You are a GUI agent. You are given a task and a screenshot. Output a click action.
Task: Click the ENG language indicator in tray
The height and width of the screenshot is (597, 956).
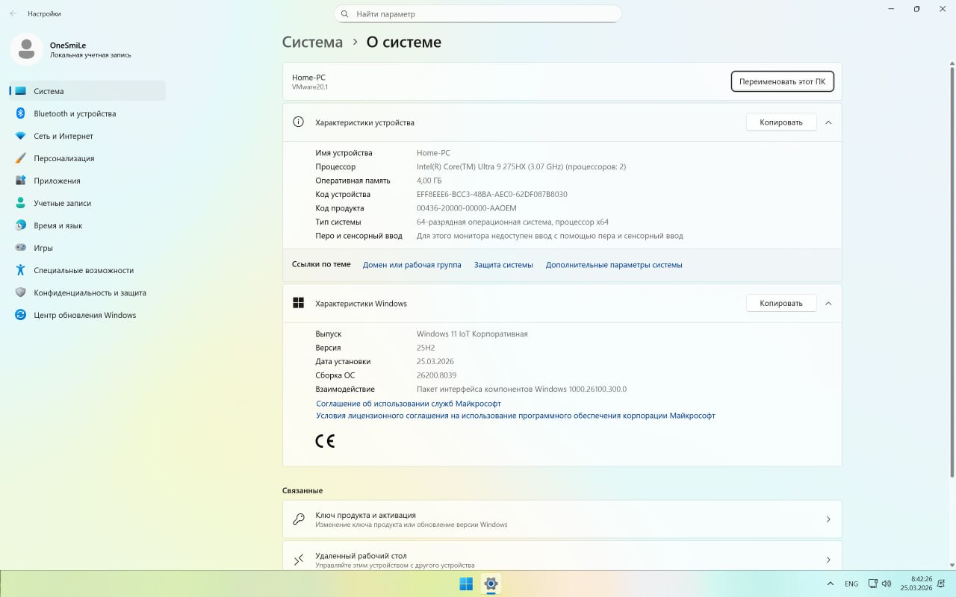click(851, 584)
